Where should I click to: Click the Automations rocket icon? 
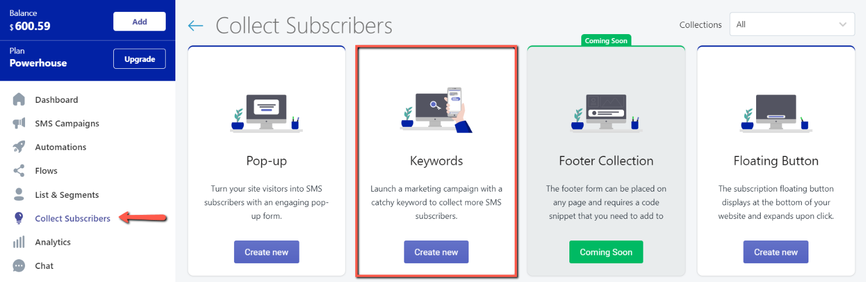coord(19,147)
